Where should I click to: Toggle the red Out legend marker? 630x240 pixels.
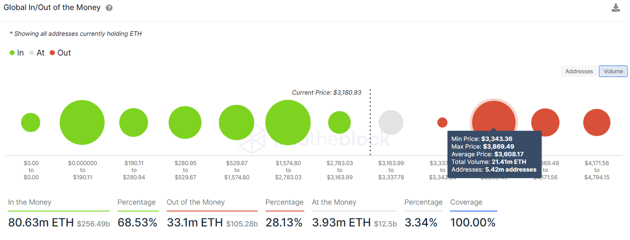click(52, 53)
